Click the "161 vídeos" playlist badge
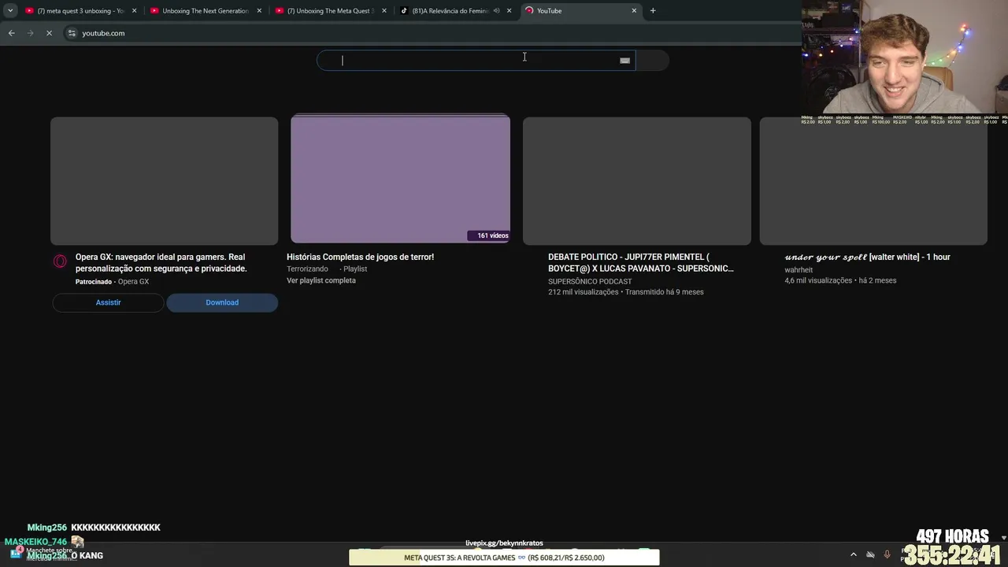This screenshot has height=567, width=1008. [x=489, y=235]
